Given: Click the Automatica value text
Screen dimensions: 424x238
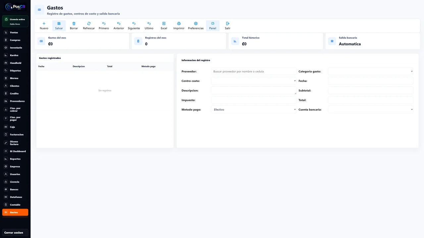Looking at the screenshot, I should click(x=350, y=44).
